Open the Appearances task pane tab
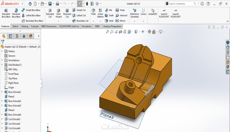This screenshot has width=230, height=132. (228, 67)
